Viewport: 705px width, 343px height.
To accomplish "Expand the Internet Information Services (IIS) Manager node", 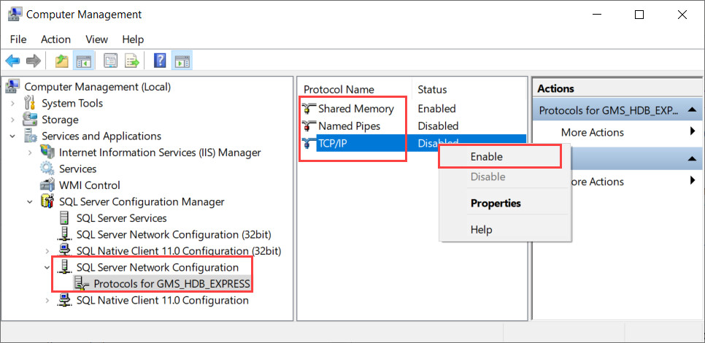I will 30,153.
